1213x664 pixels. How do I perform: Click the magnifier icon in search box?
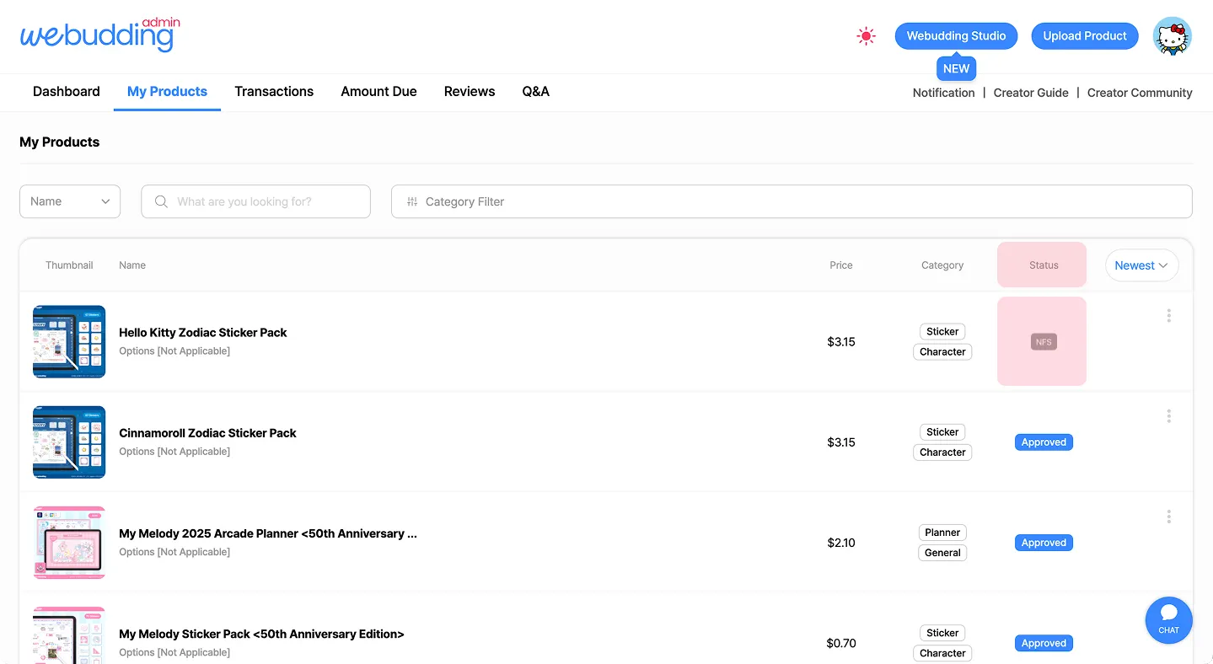pos(161,201)
